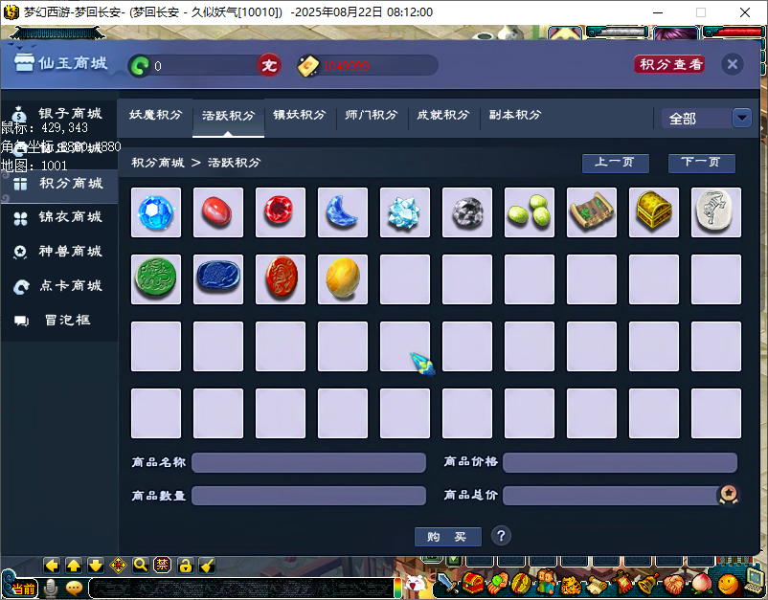
Task: Click the help question mark icon
Action: tap(501, 536)
